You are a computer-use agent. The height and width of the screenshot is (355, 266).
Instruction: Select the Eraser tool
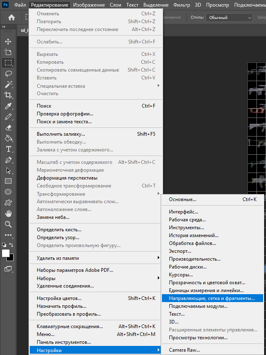(8, 127)
